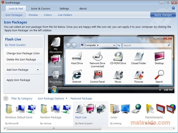Click Apply Icon Package in sidebar
The height and width of the screenshot is (133, 178).
click(18, 80)
